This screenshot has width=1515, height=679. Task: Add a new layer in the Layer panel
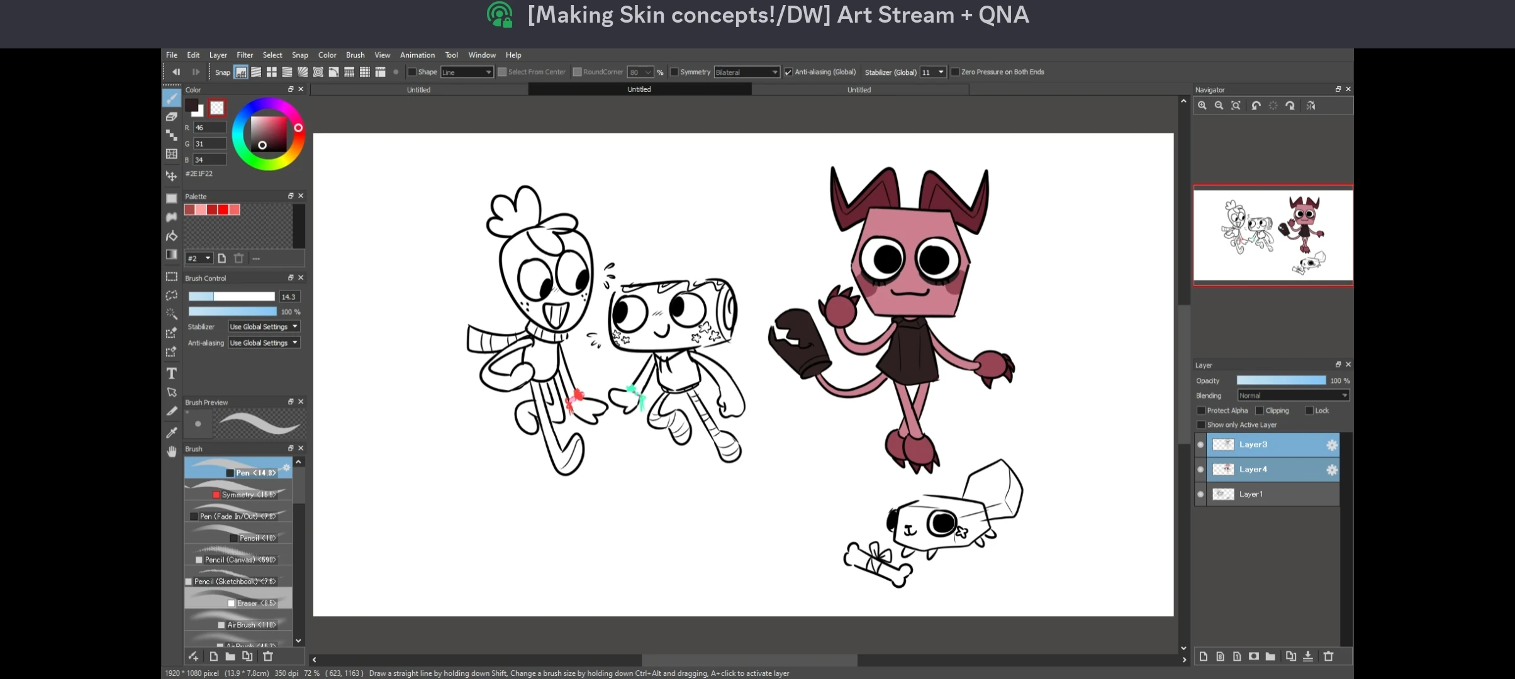pos(1203,656)
